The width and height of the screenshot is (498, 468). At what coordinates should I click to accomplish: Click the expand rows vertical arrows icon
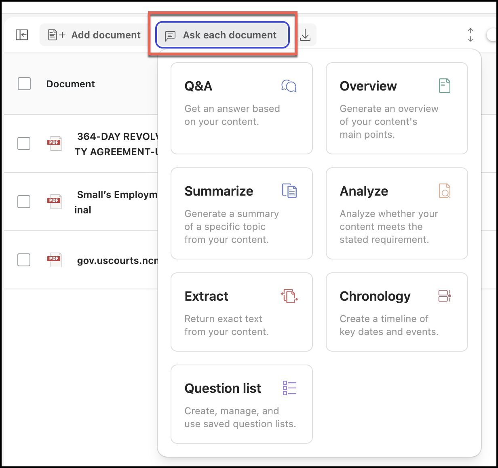click(471, 35)
